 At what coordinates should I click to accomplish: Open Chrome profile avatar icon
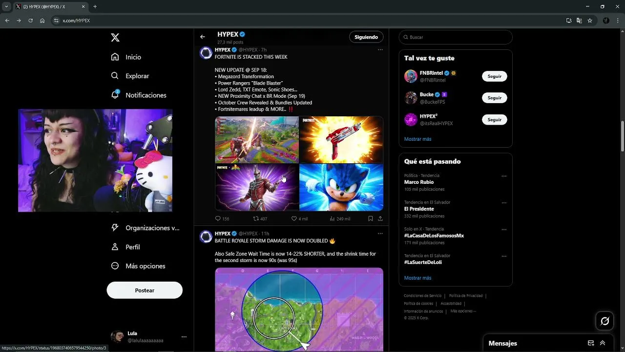click(x=606, y=21)
